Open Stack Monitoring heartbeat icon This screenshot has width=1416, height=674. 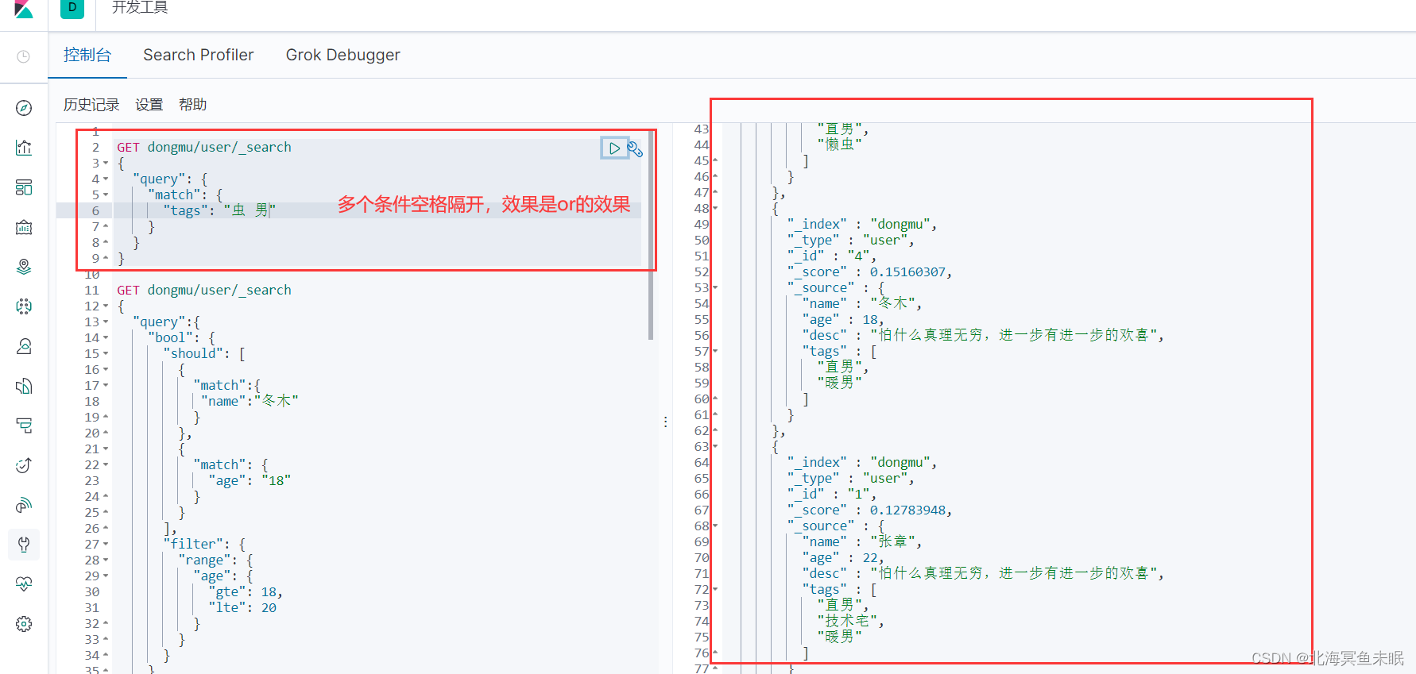click(x=24, y=584)
